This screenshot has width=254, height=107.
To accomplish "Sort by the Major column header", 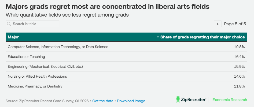I will [13, 37].
